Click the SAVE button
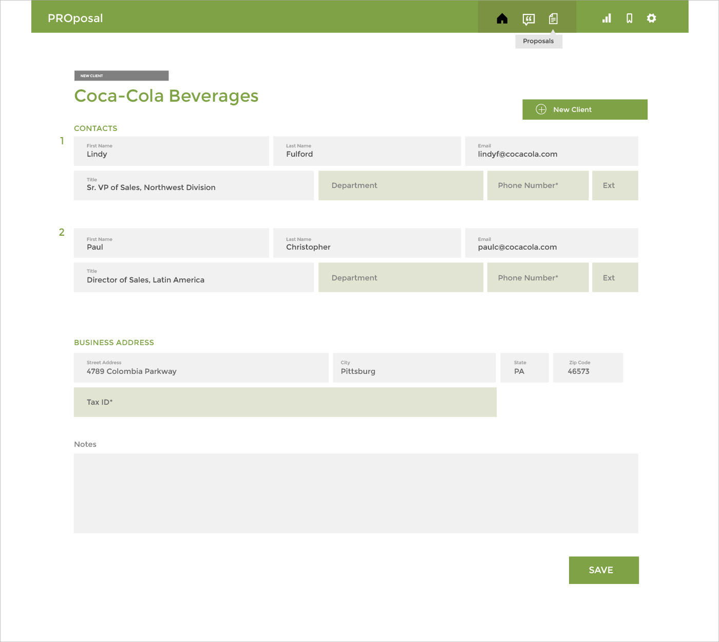Viewport: 719px width, 642px height. tap(604, 570)
